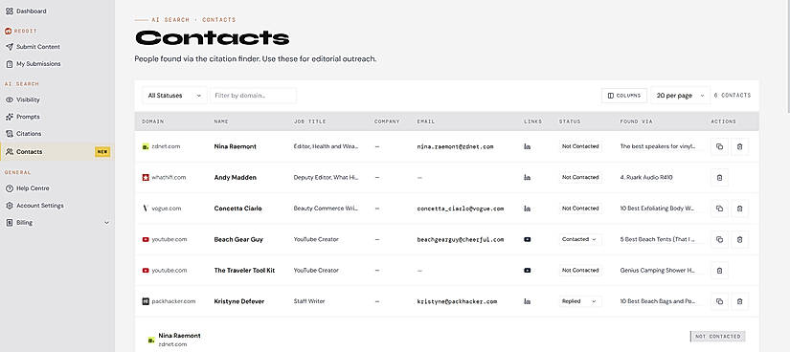
Task: Copy Beach Gear Guy's email
Action: (x=719, y=240)
